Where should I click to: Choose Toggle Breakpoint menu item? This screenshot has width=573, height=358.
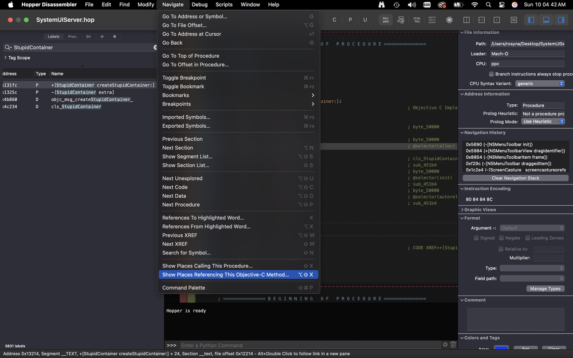(x=238, y=78)
